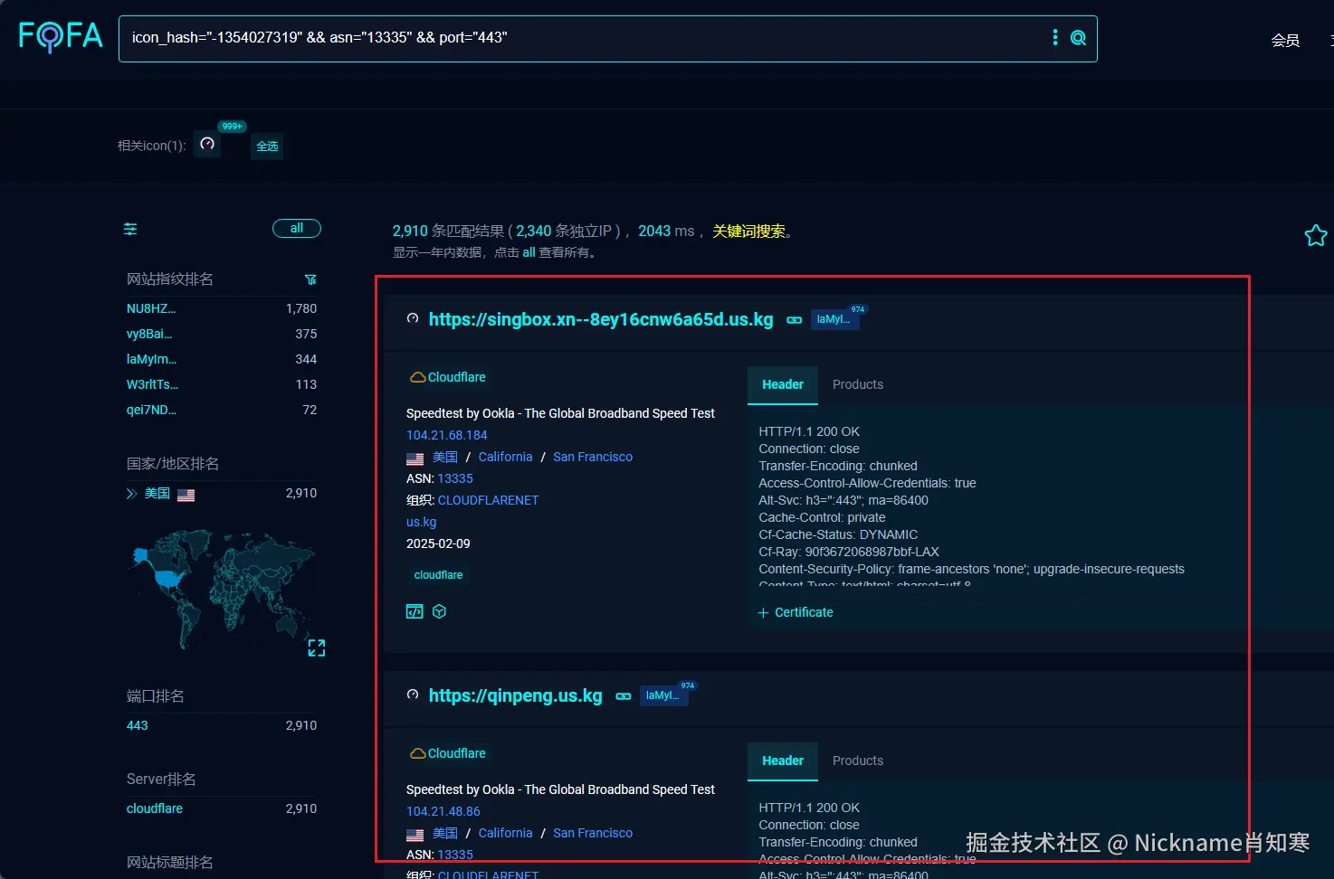Click the 关键词搜索 link
Screen dimensions: 1334x879
[749, 232]
